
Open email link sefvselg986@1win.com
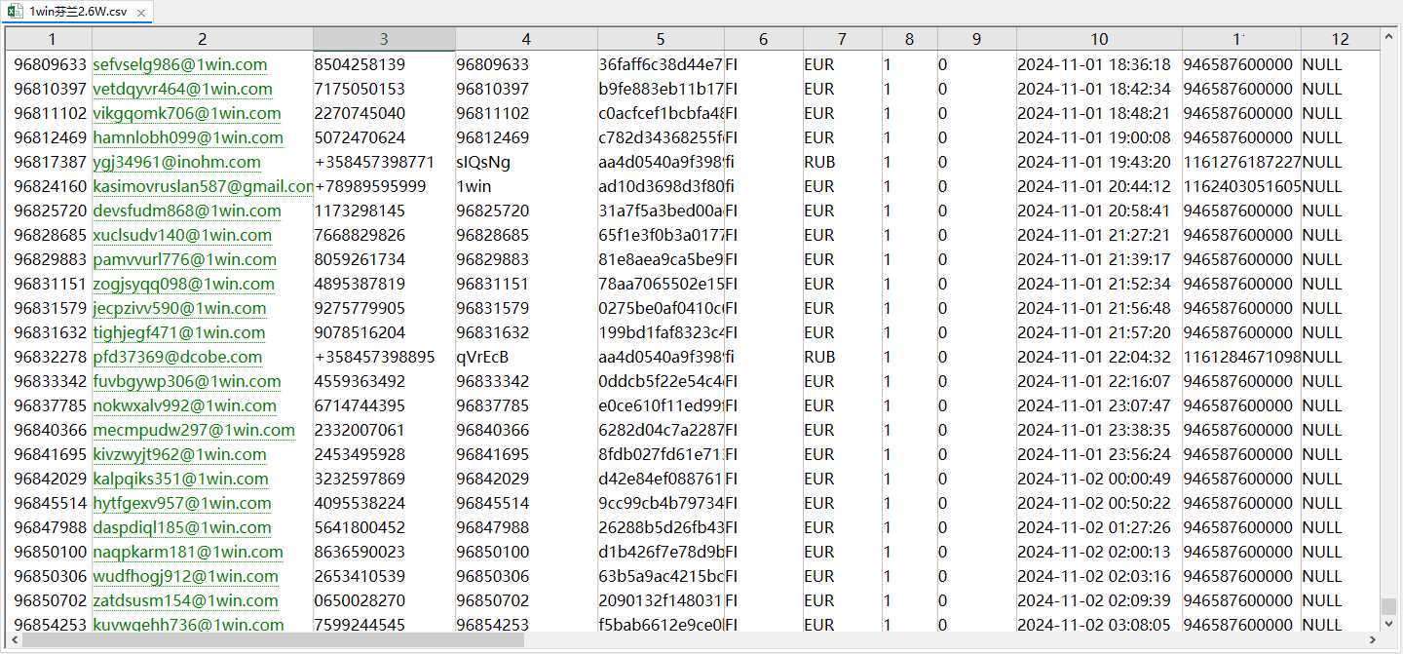click(x=180, y=64)
